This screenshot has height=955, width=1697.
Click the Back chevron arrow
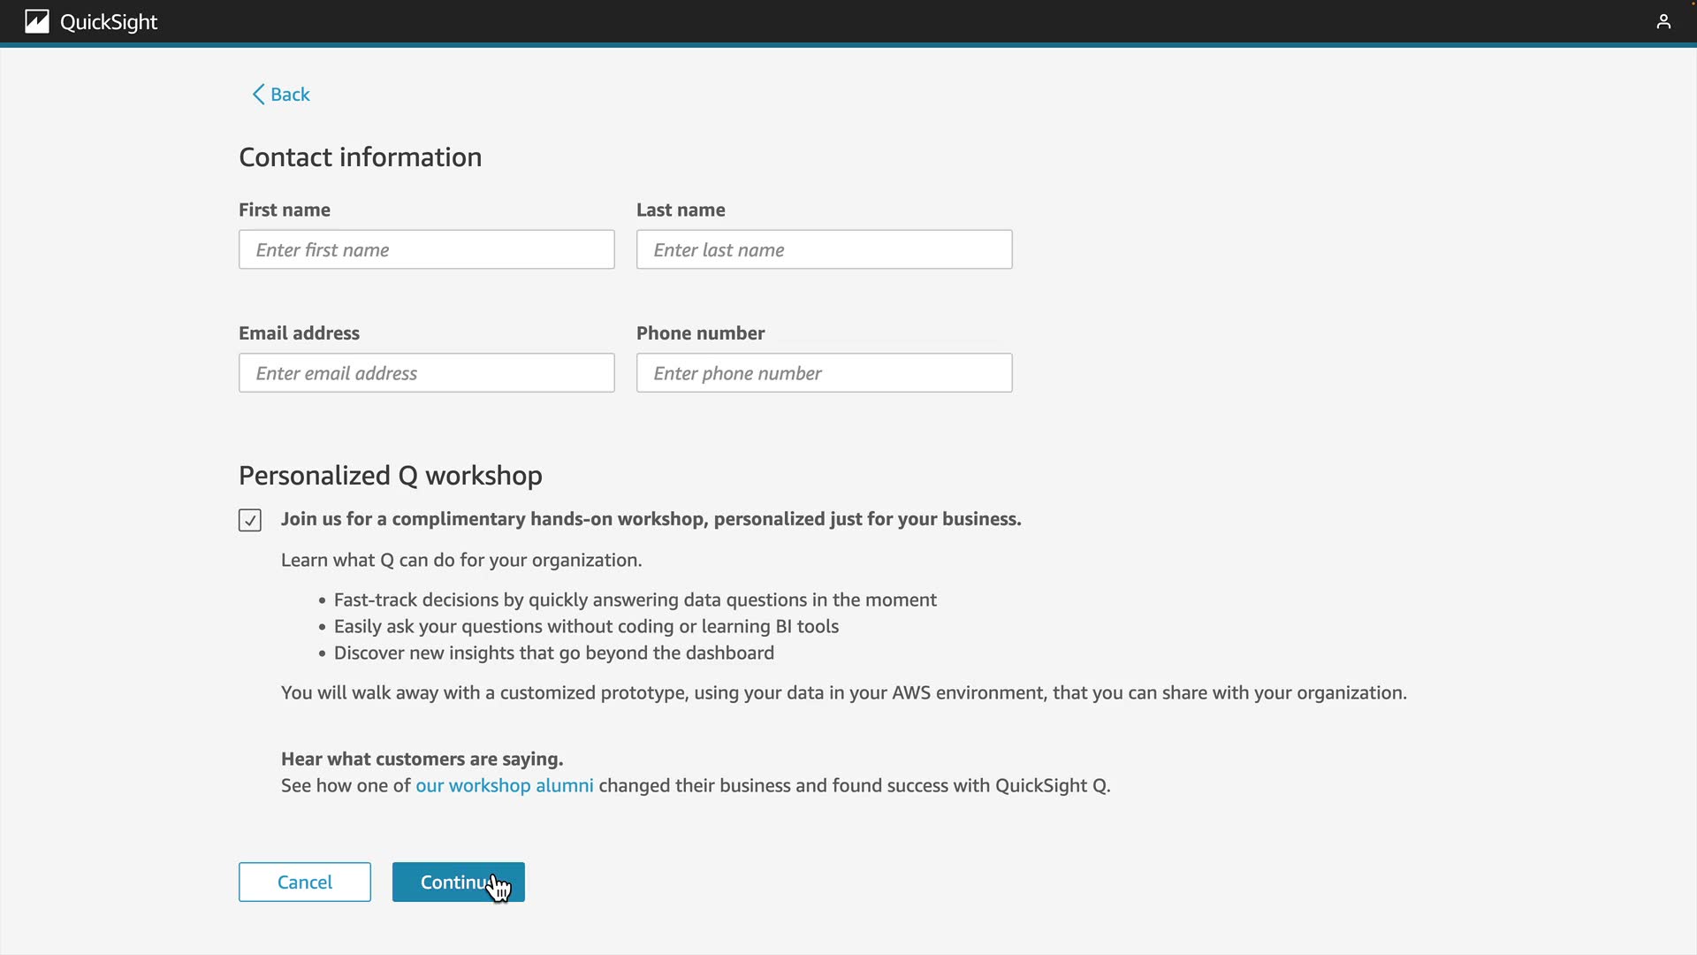point(258,95)
